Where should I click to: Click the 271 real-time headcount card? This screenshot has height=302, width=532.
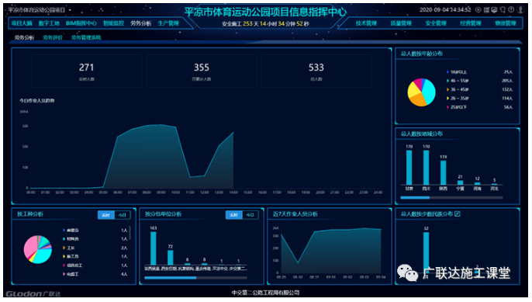point(87,71)
